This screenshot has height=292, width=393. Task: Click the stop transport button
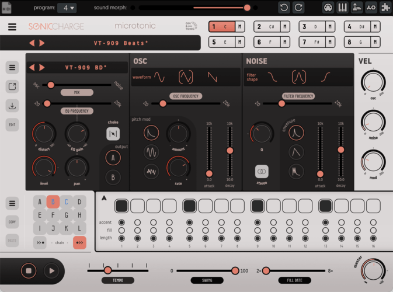pyautogui.click(x=29, y=271)
